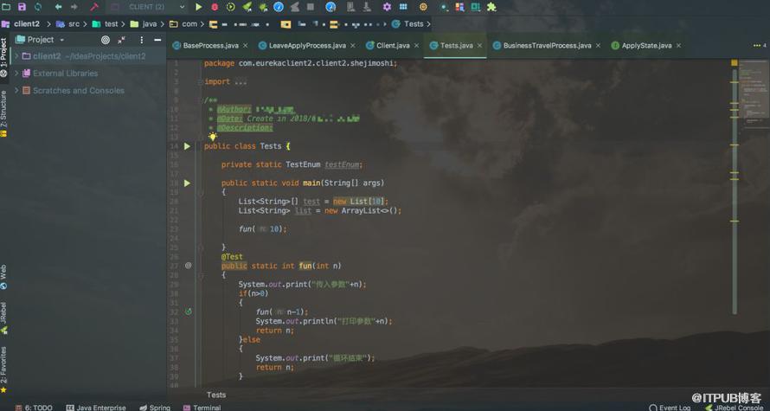The image size is (770, 411).
Task: Run with coverage icon in toolbar
Action: coord(231,7)
